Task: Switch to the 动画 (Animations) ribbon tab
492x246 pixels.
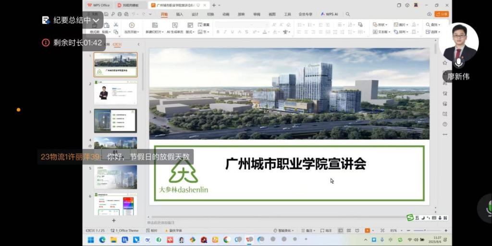Action: click(x=226, y=14)
